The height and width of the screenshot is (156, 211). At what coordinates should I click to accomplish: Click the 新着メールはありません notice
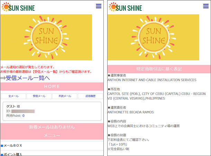coord(52,127)
